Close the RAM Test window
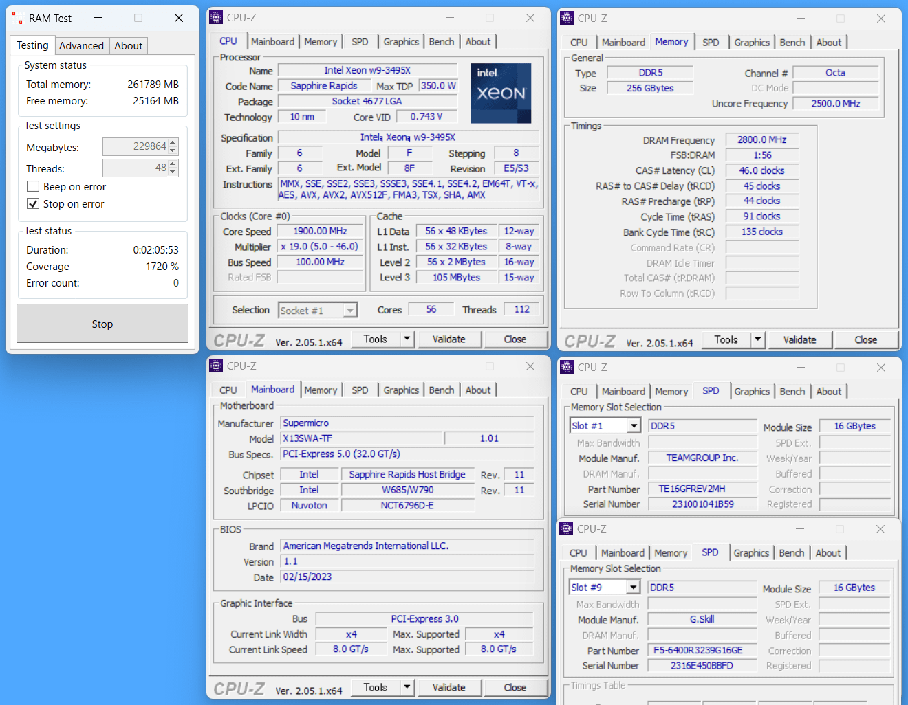The height and width of the screenshot is (705, 908). pos(179,18)
